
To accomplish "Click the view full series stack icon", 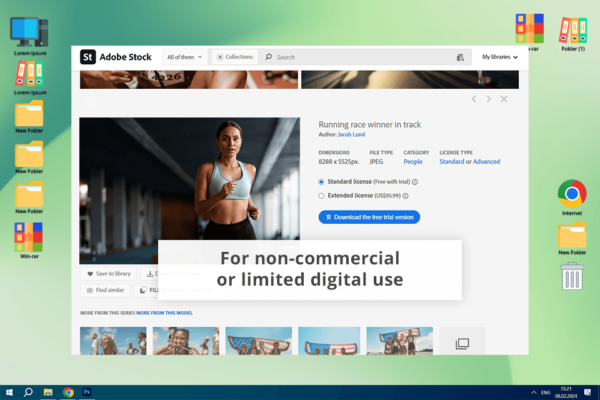I will pyautogui.click(x=462, y=343).
